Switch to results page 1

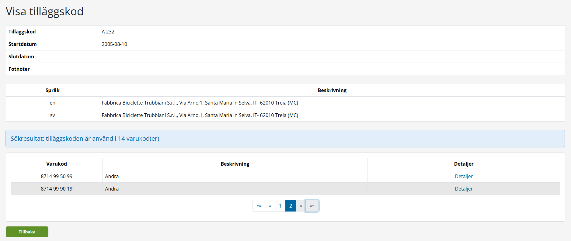[x=280, y=206]
